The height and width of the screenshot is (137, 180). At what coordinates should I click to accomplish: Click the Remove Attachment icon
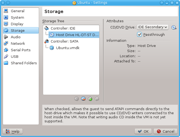[83, 99]
